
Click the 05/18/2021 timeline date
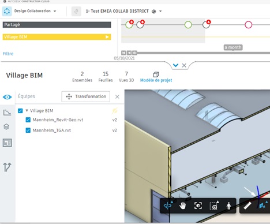click(124, 58)
